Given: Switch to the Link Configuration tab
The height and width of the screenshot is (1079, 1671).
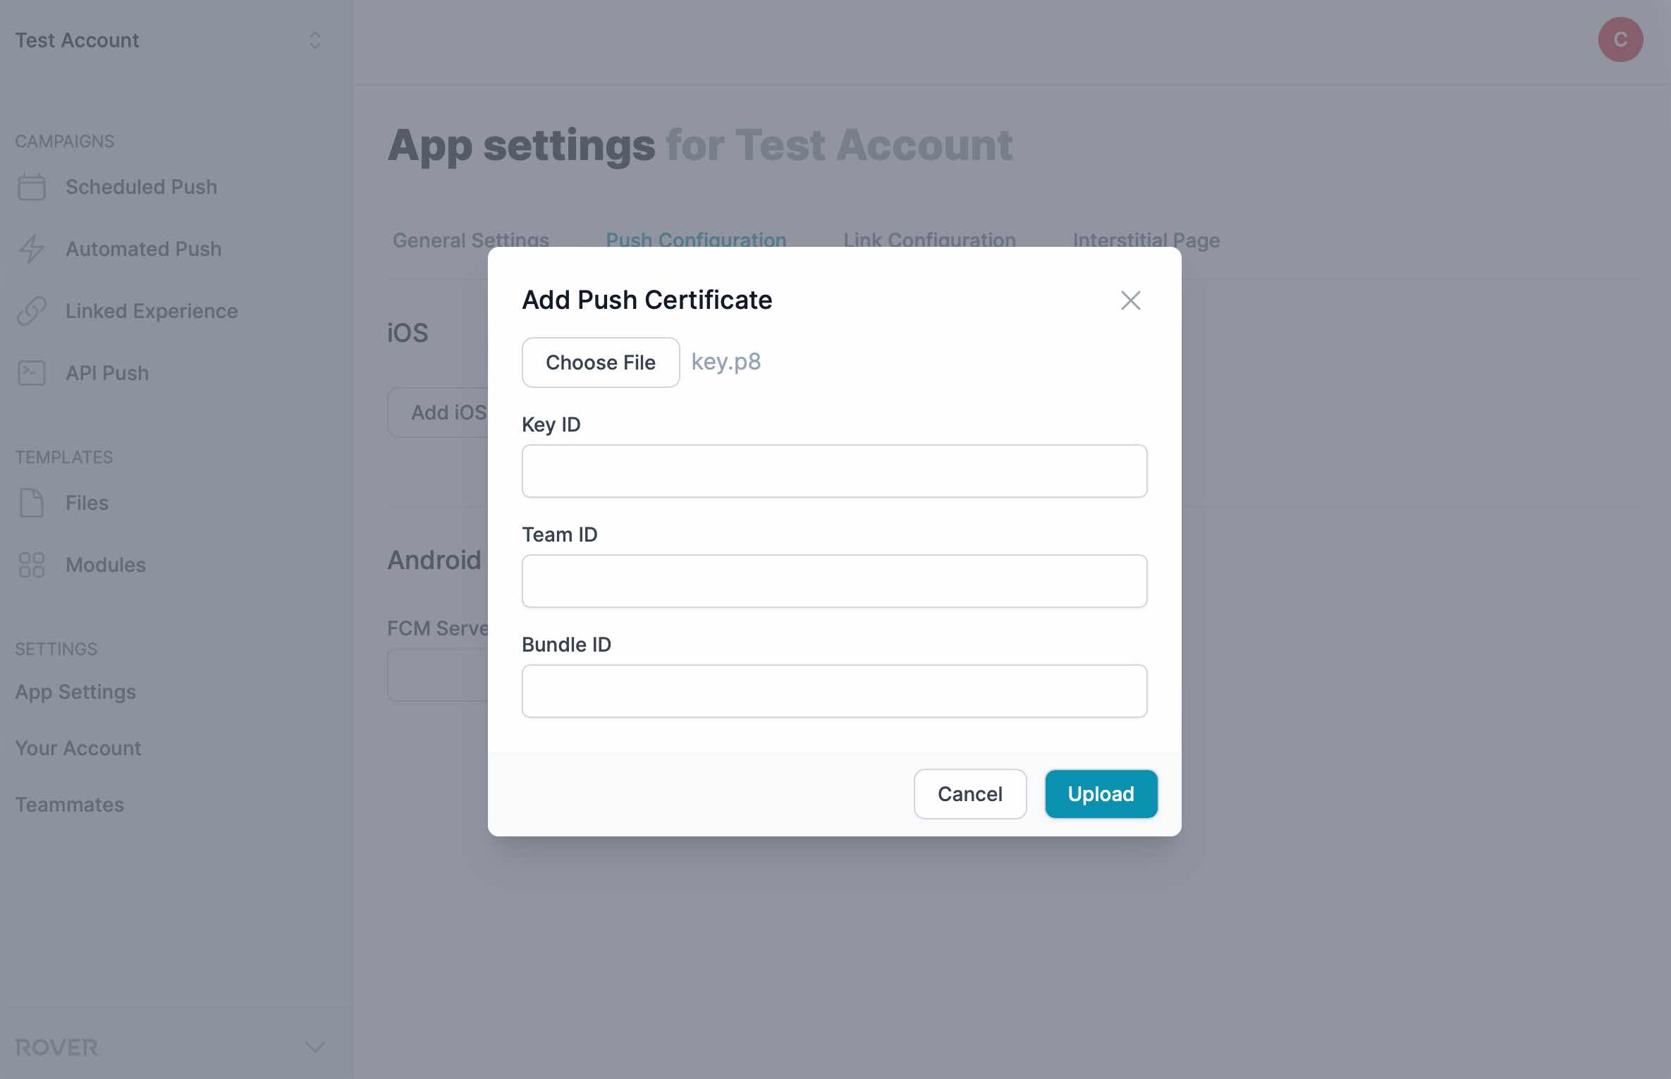Looking at the screenshot, I should (x=929, y=240).
